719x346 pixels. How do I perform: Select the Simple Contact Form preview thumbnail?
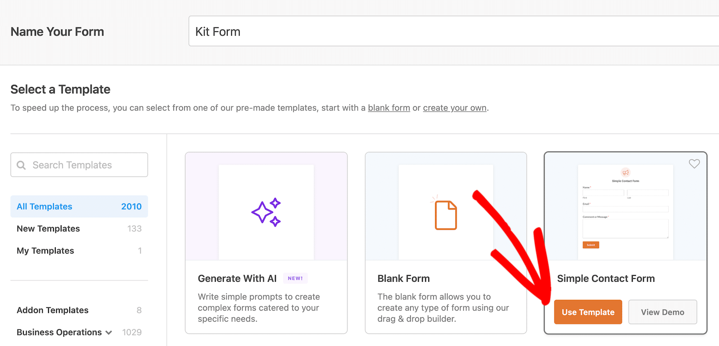point(625,212)
